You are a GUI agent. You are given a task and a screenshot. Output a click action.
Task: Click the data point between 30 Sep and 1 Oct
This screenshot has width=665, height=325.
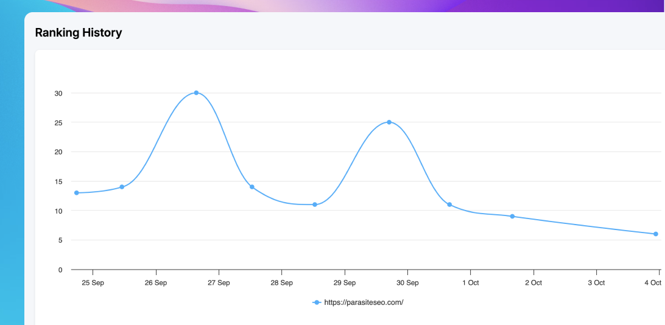click(x=449, y=204)
